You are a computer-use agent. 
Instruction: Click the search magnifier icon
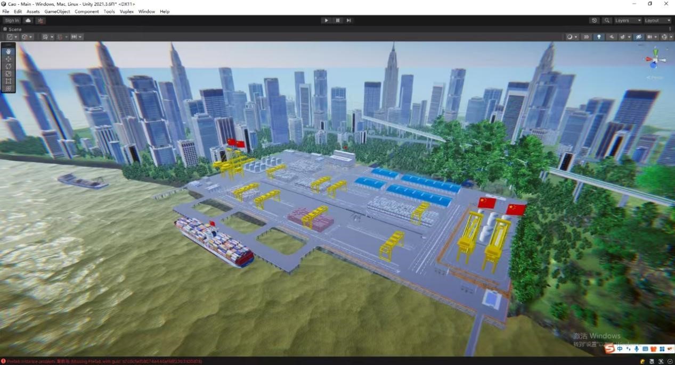pos(607,20)
